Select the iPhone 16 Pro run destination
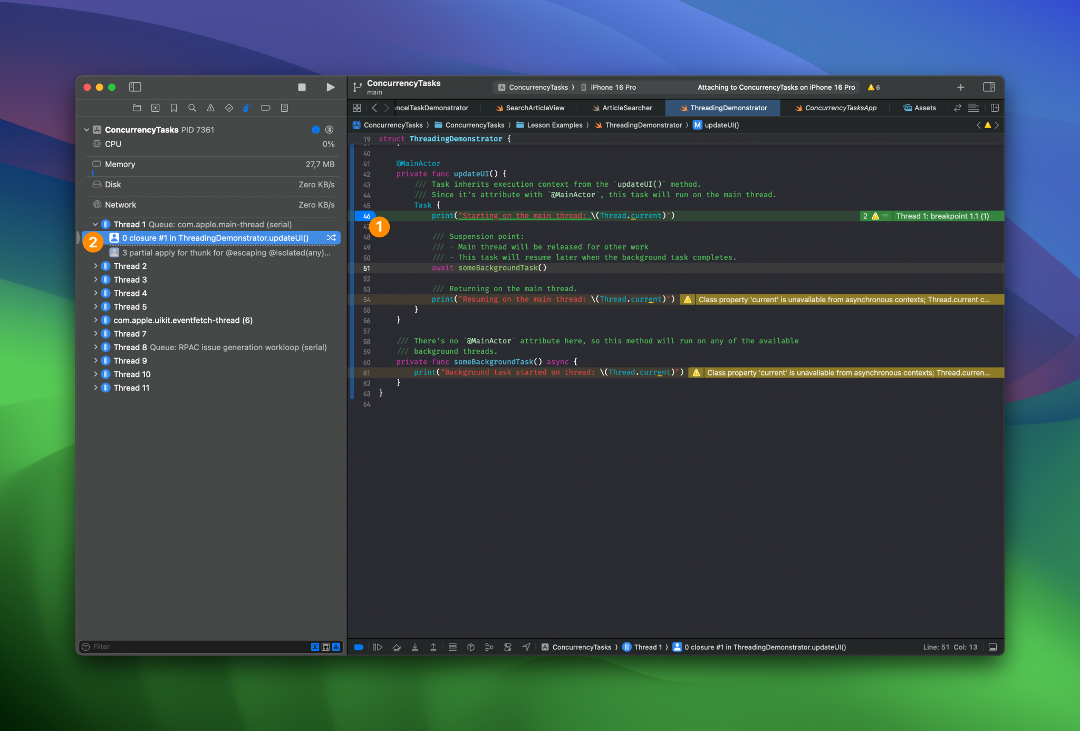 (613, 88)
